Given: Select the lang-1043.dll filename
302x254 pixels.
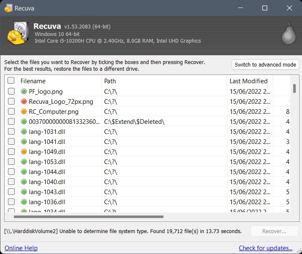Looking at the screenshot, I should click(47, 192).
